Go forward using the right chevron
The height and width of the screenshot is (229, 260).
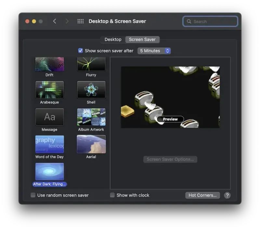coord(67,21)
